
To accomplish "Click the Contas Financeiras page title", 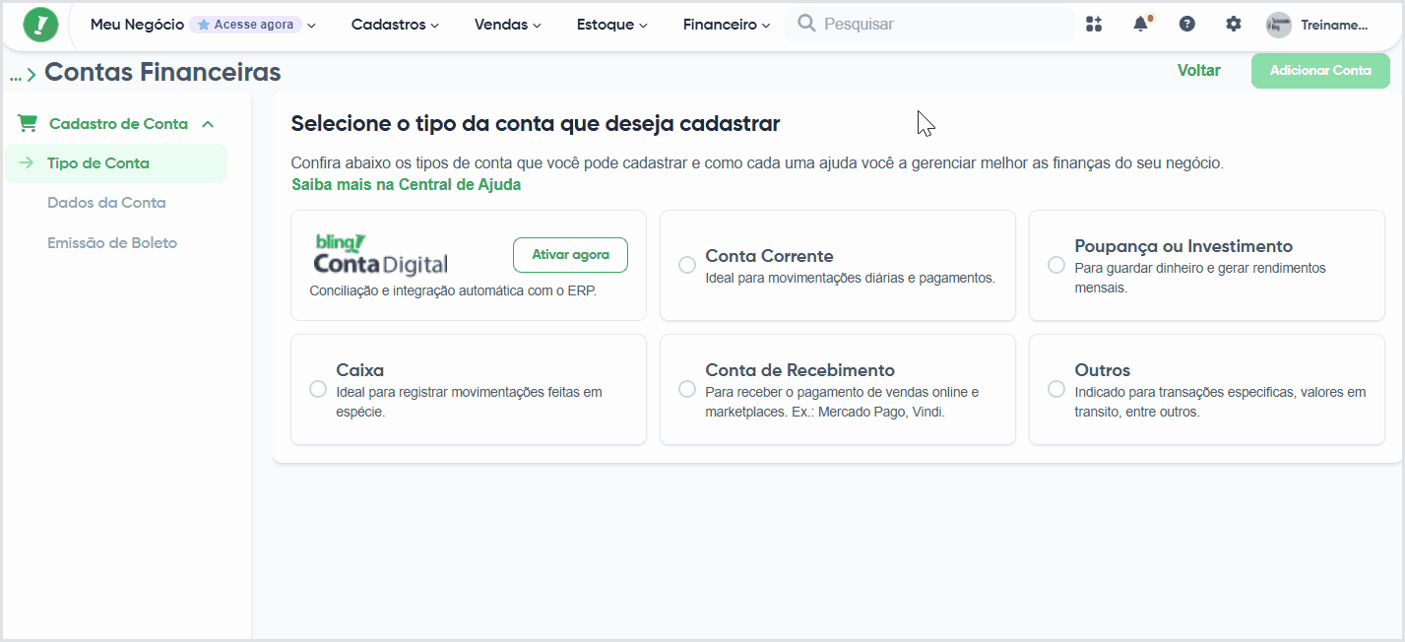I will click(162, 72).
